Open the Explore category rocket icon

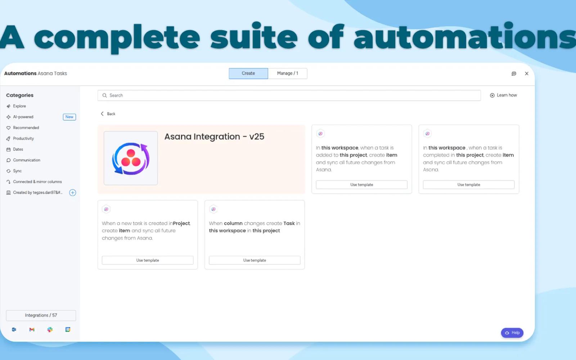pos(9,106)
